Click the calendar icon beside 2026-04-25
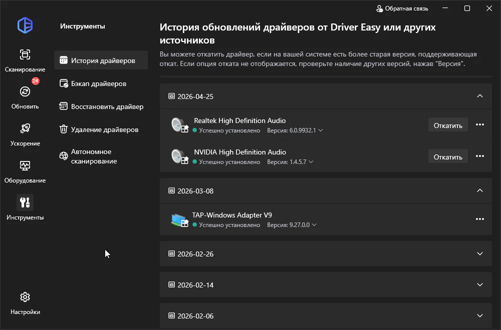Screen dimensions: 501x330 click(171, 96)
